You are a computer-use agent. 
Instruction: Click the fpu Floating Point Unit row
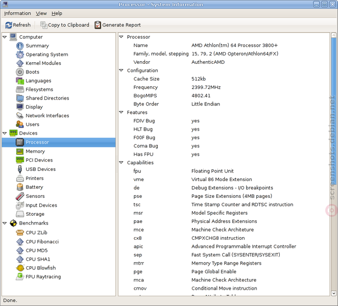coord(224,171)
